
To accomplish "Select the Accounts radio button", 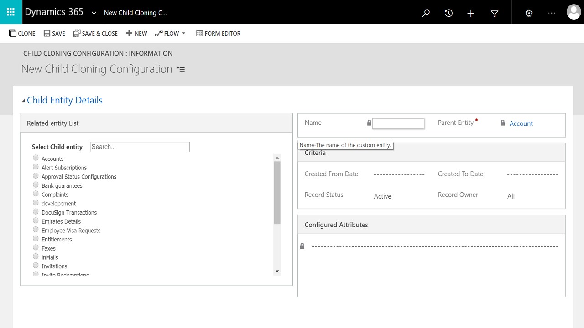I will point(36,158).
